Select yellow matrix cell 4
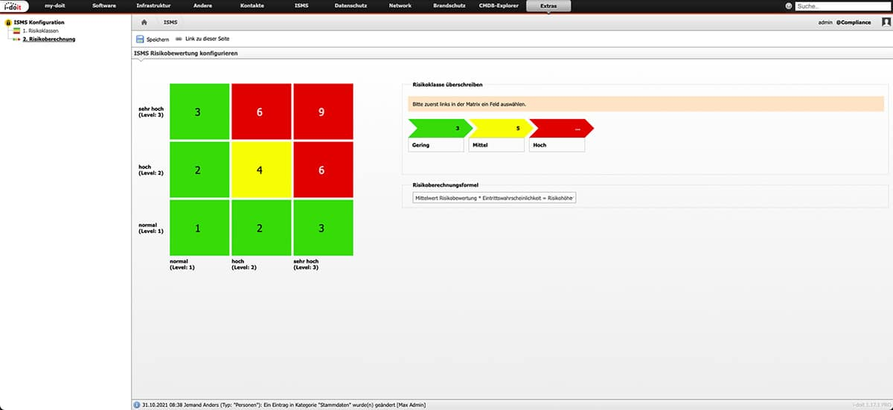Image resolution: width=893 pixels, height=410 pixels. 261,170
